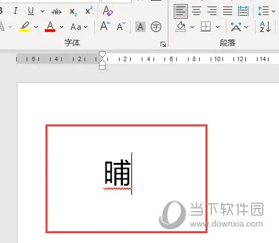Open enclosed characters tool

point(156,27)
